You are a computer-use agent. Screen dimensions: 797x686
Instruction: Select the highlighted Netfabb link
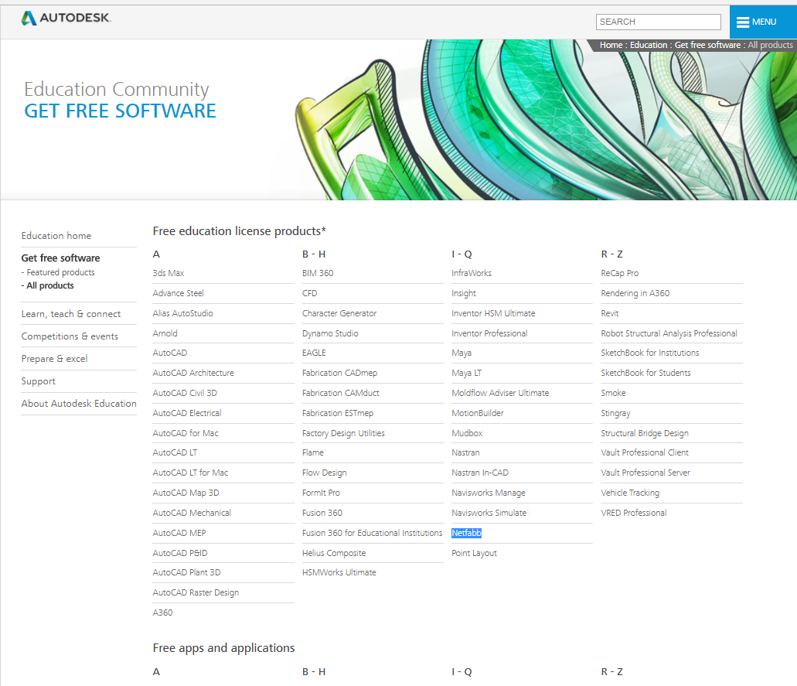pyautogui.click(x=466, y=533)
